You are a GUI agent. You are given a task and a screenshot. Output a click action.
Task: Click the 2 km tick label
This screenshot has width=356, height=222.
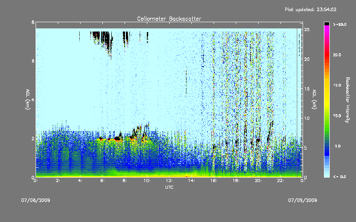(x=33, y=139)
